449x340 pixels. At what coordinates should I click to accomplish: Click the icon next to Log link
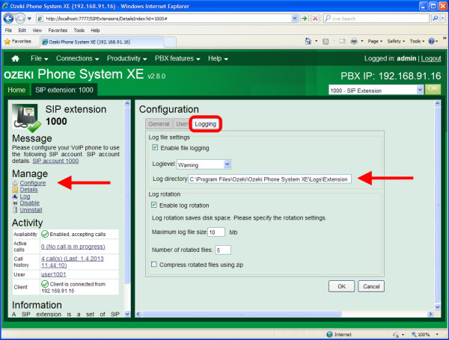pyautogui.click(x=15, y=197)
